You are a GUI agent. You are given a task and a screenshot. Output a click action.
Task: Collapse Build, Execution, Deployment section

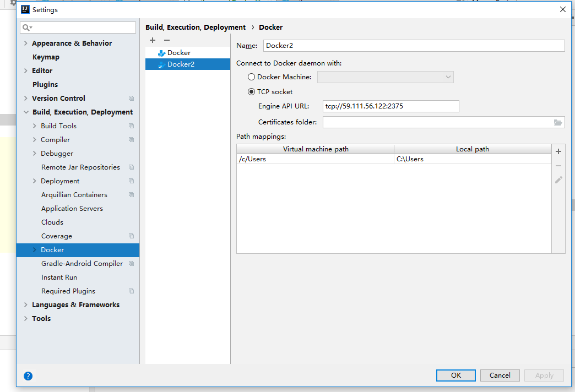26,112
